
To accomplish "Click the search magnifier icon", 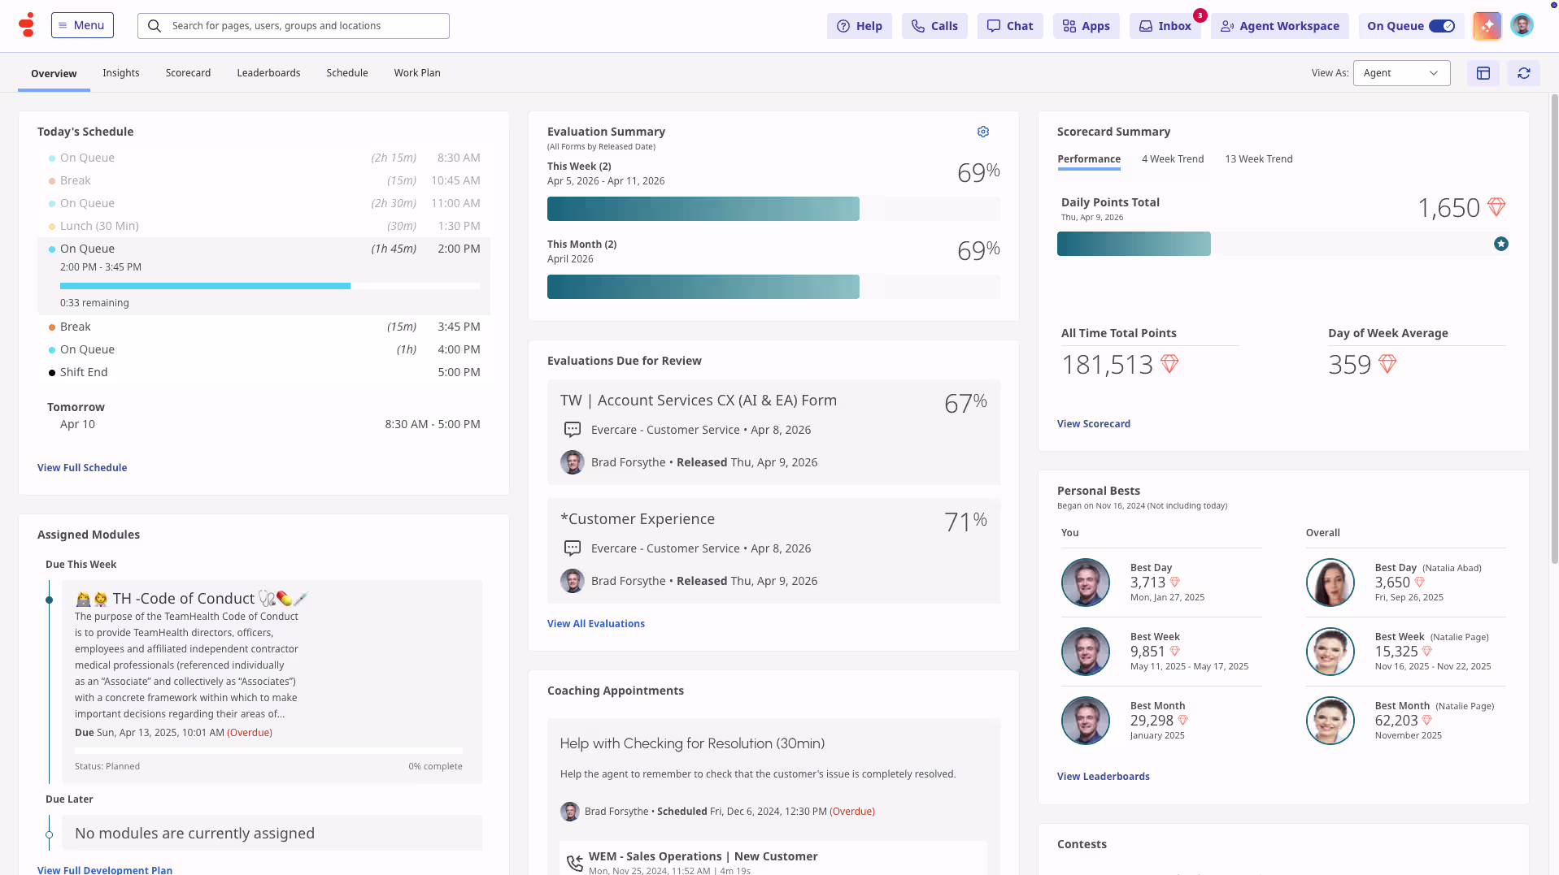I will pyautogui.click(x=155, y=26).
